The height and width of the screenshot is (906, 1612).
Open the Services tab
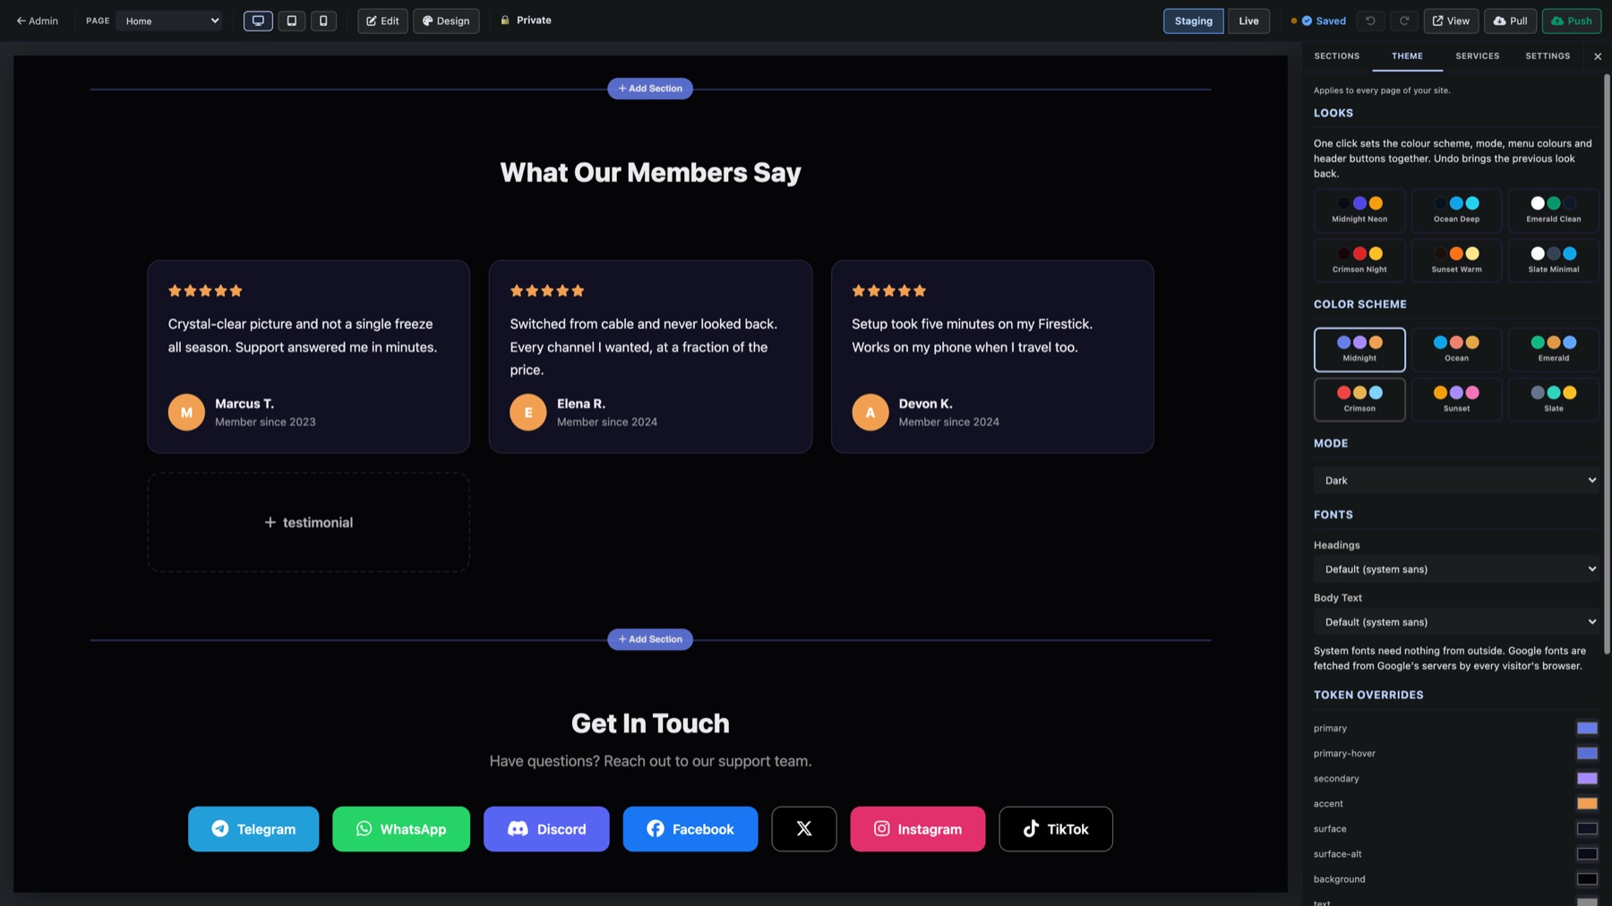[1477, 56]
